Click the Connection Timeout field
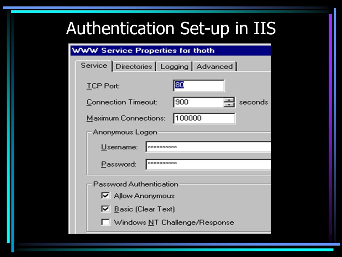Viewport: 342px width, 257px height. click(x=199, y=102)
